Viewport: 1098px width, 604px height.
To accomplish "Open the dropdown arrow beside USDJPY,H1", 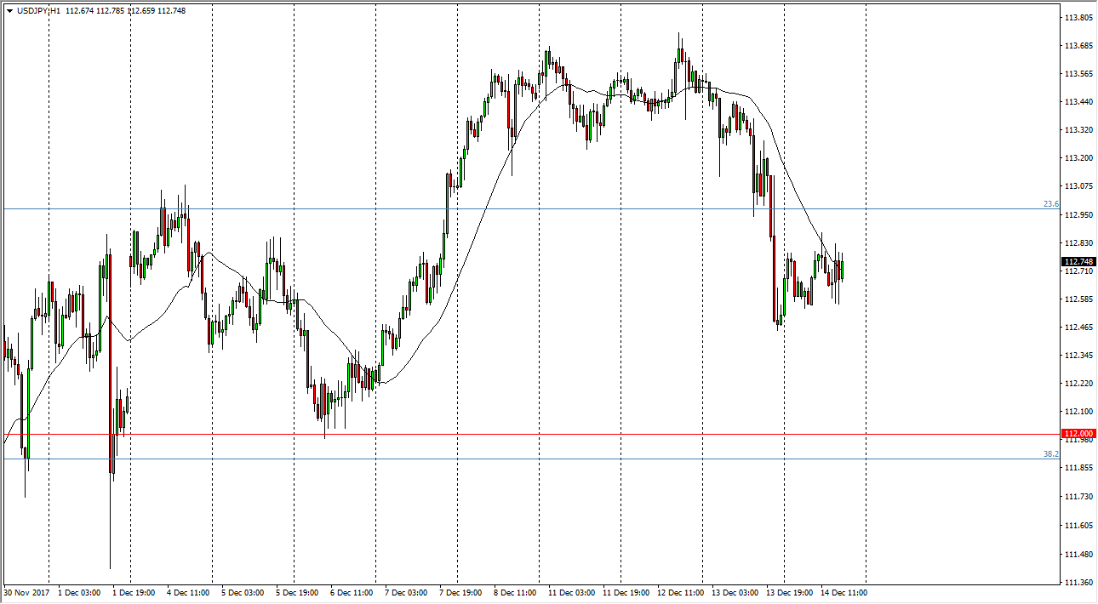I will [x=9, y=10].
